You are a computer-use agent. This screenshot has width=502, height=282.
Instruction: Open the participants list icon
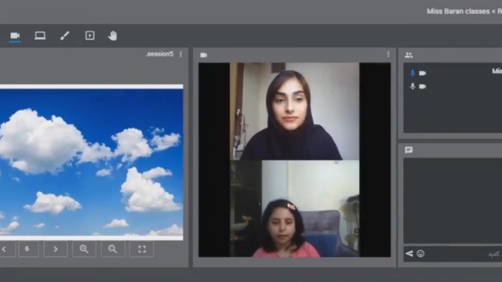point(409,55)
